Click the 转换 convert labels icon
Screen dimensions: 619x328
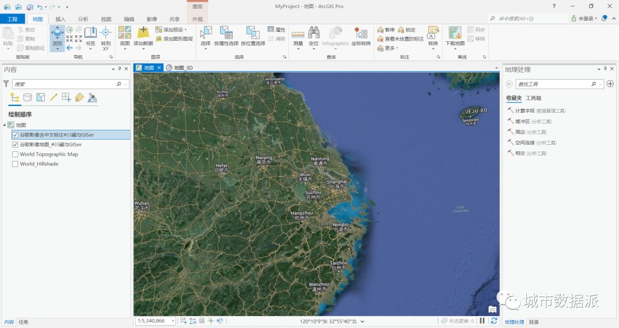point(433,32)
